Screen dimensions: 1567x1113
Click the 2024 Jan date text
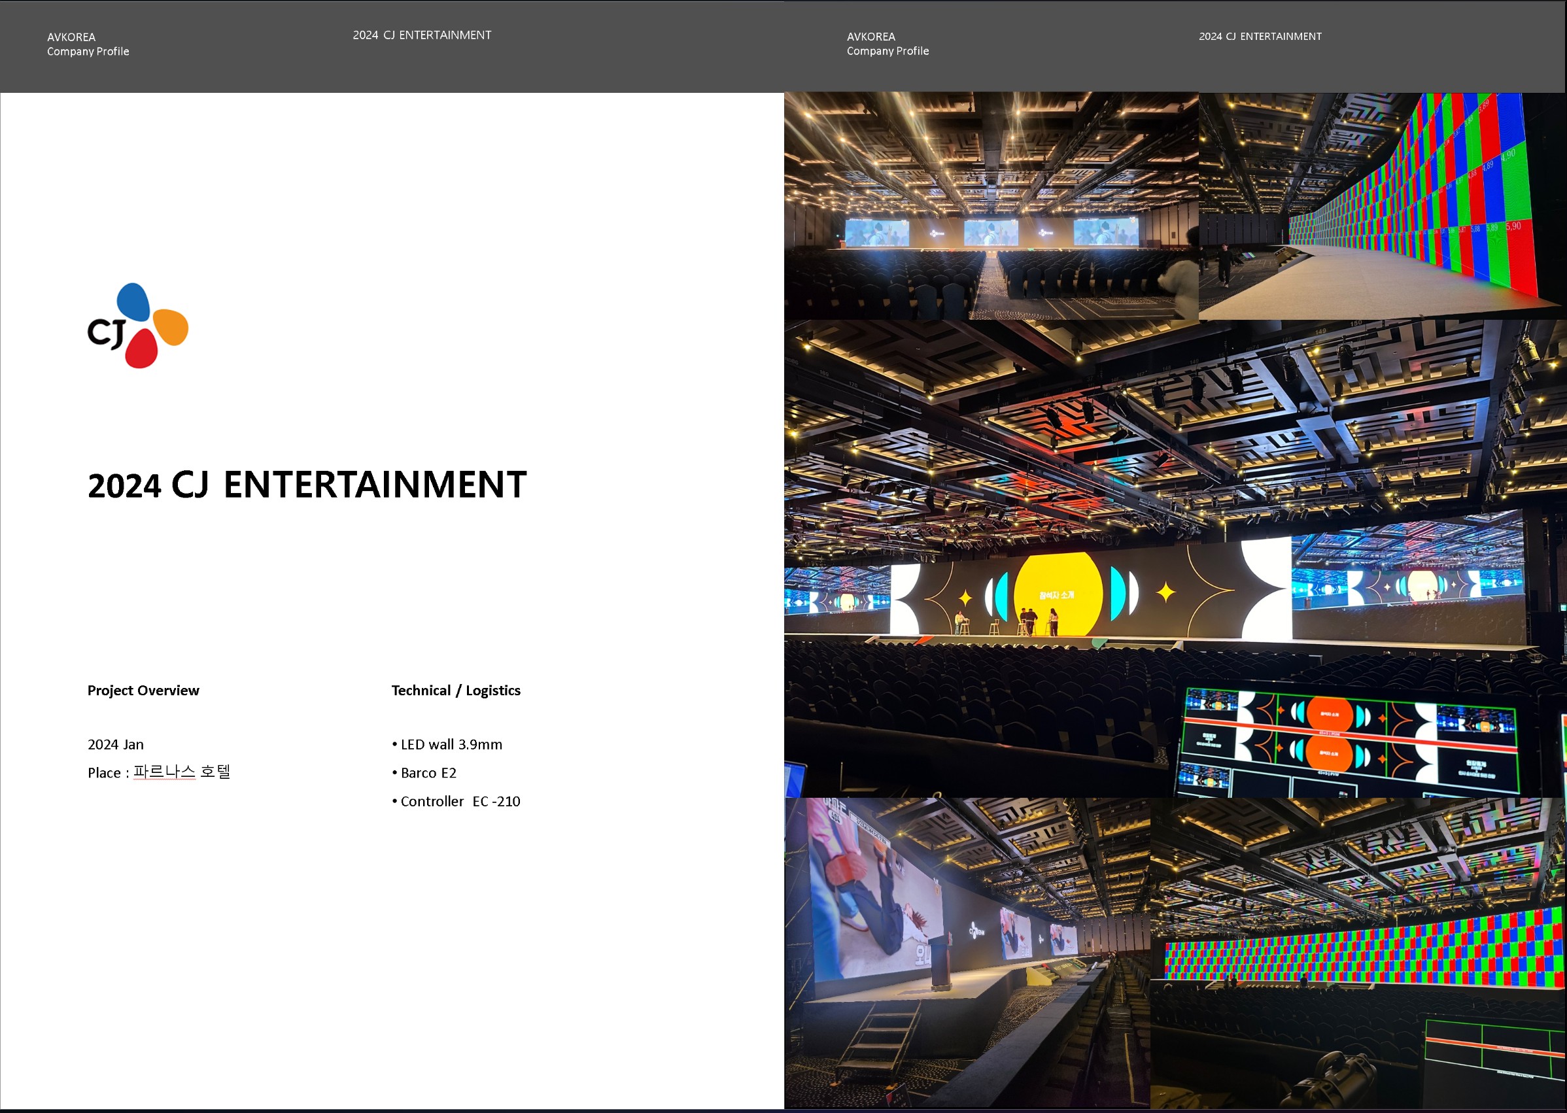[116, 744]
